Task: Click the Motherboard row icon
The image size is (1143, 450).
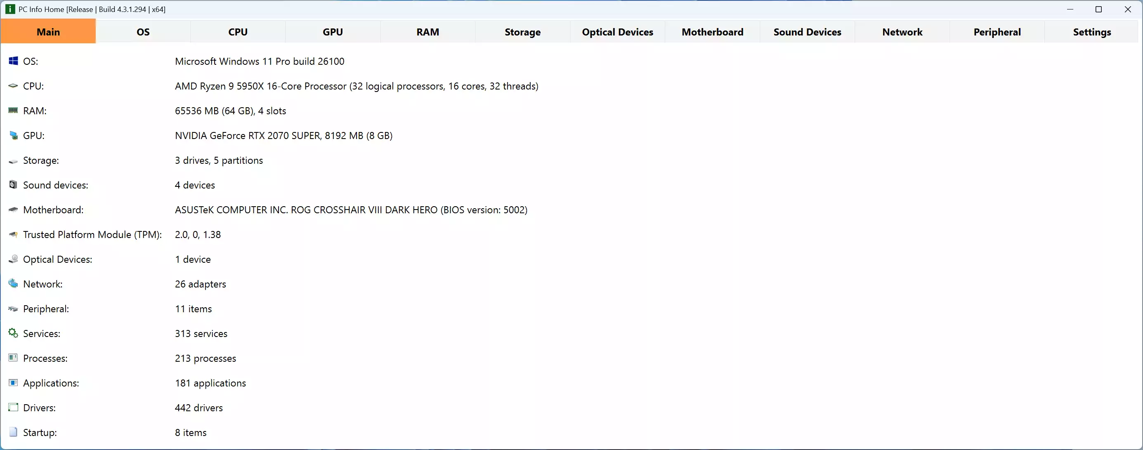Action: point(13,210)
